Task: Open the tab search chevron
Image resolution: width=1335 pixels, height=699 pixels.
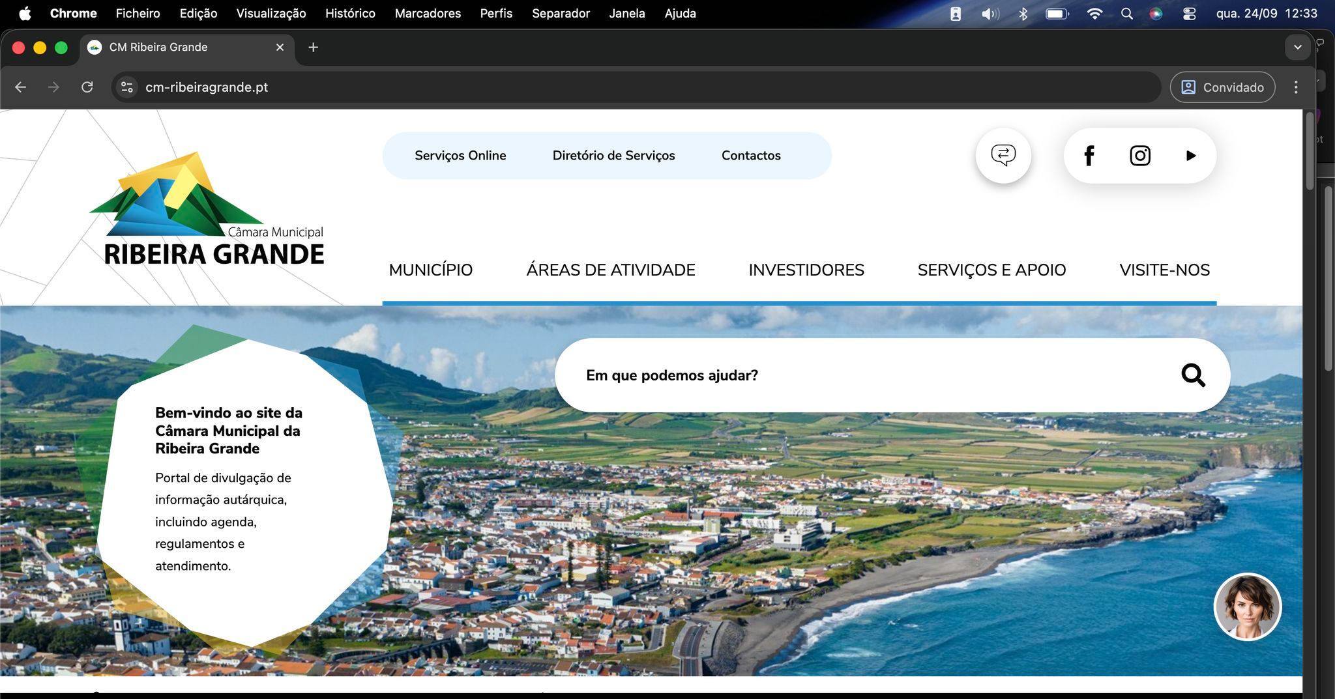Action: [1297, 47]
